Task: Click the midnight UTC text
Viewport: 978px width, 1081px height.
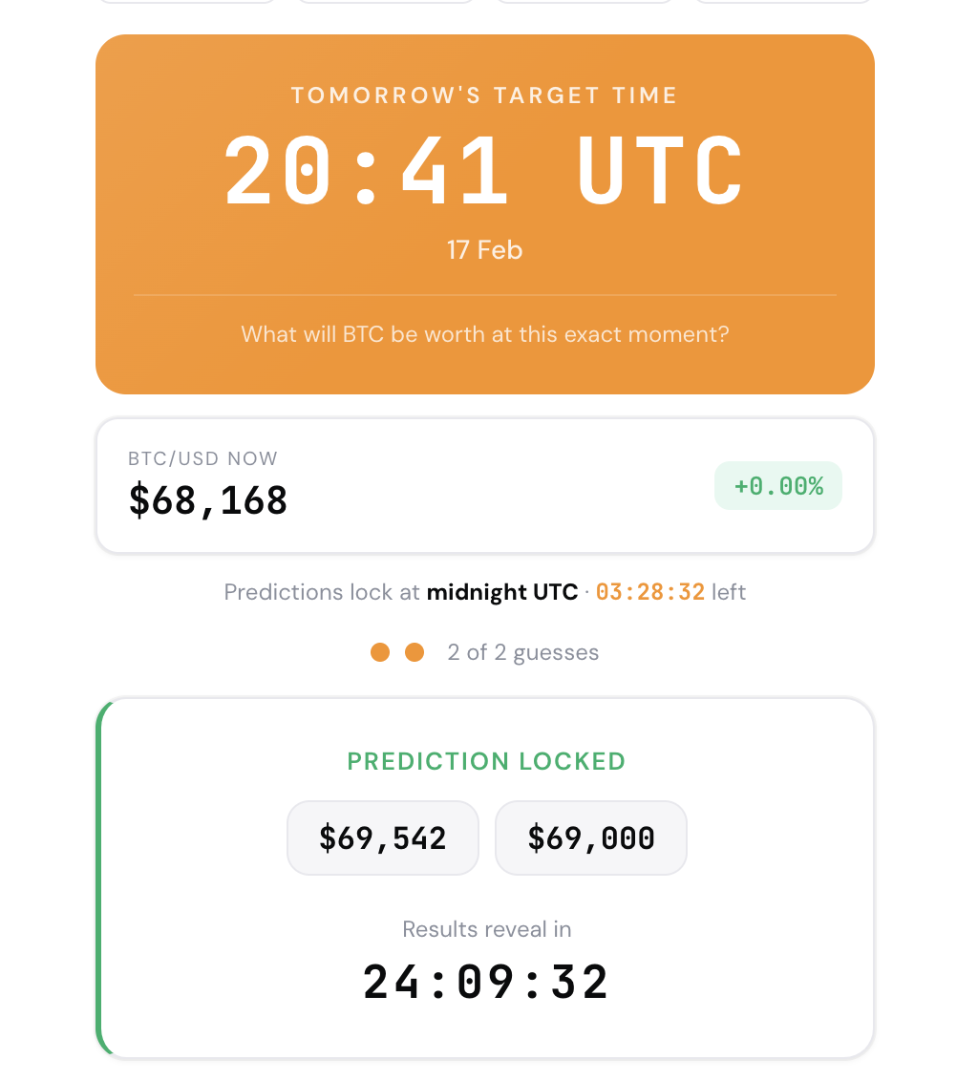Action: [x=502, y=592]
